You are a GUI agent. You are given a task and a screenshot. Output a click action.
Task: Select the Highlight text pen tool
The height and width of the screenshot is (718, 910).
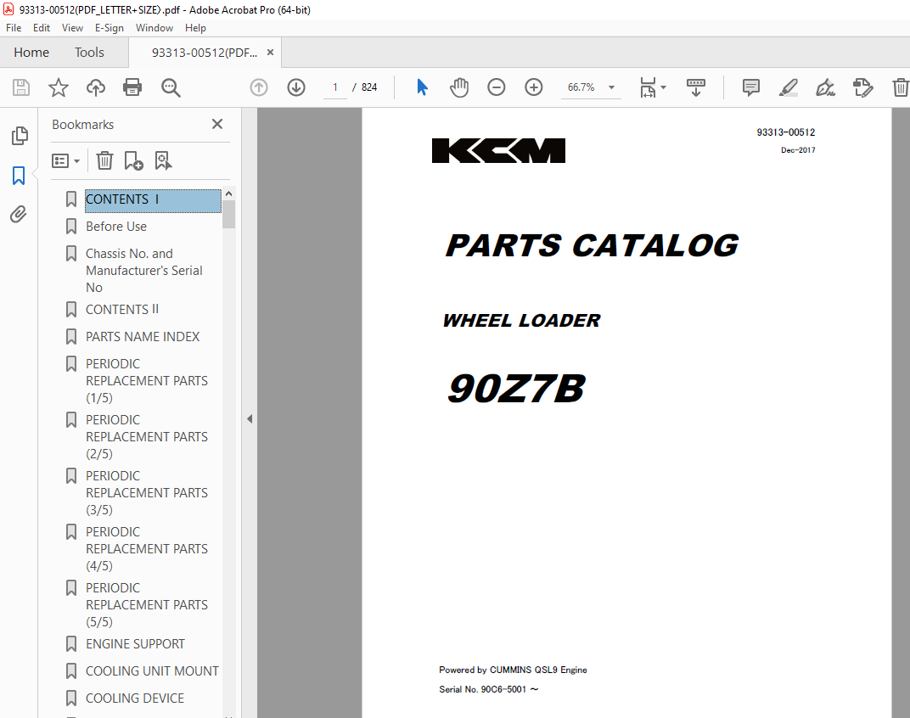coord(788,87)
